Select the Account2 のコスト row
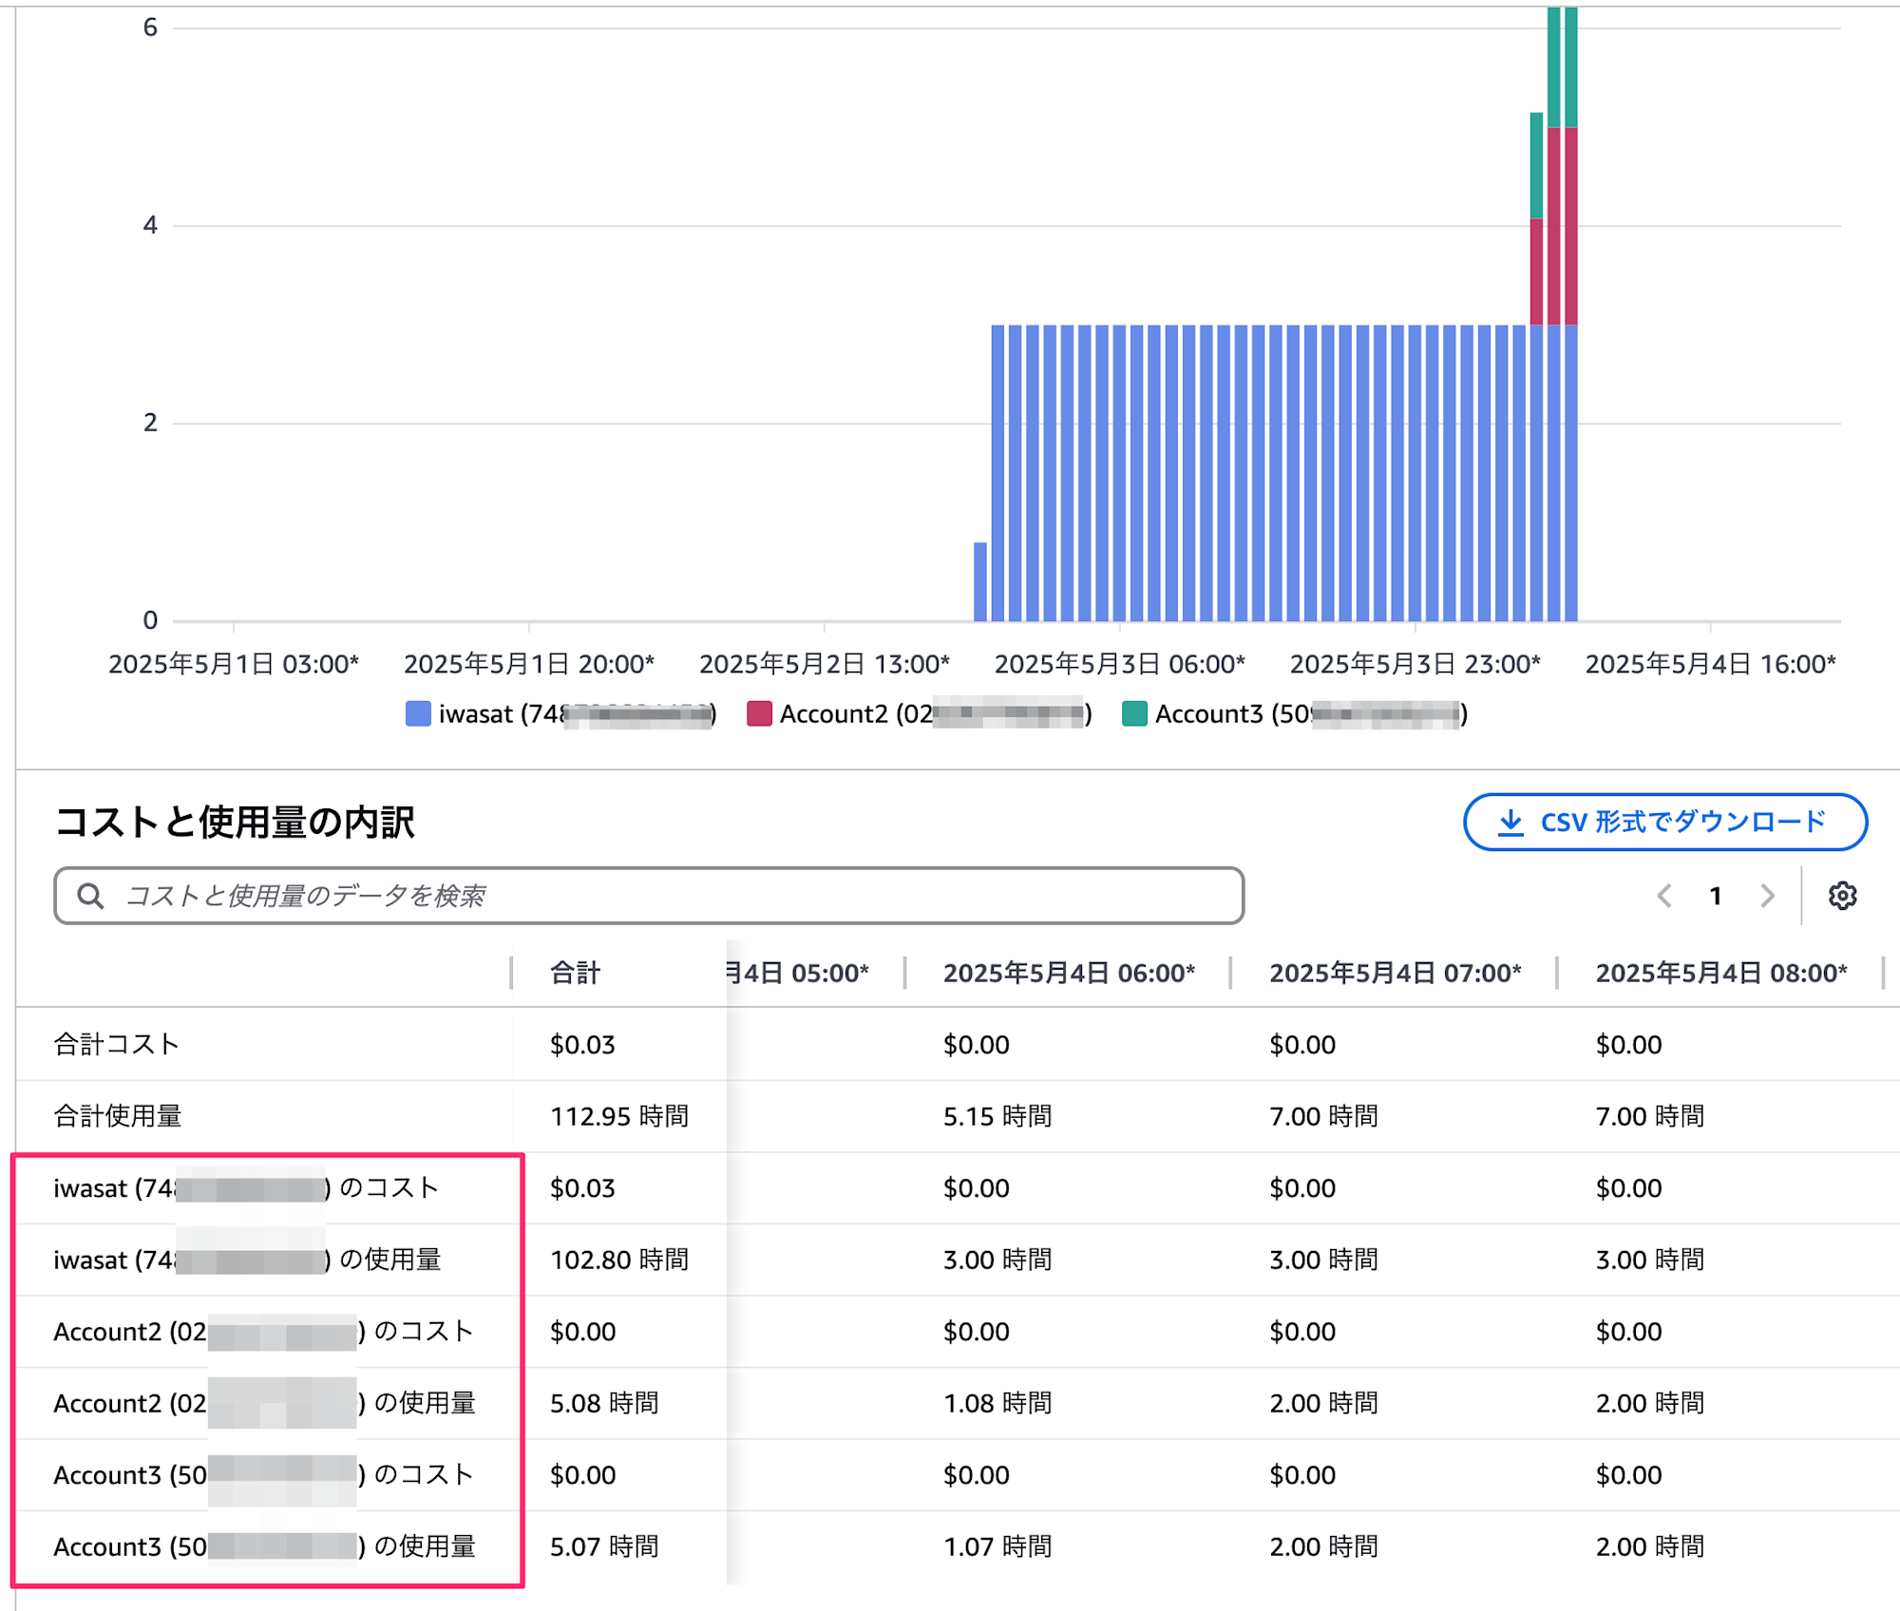Screen dimensions: 1900x1611 tap(264, 1332)
